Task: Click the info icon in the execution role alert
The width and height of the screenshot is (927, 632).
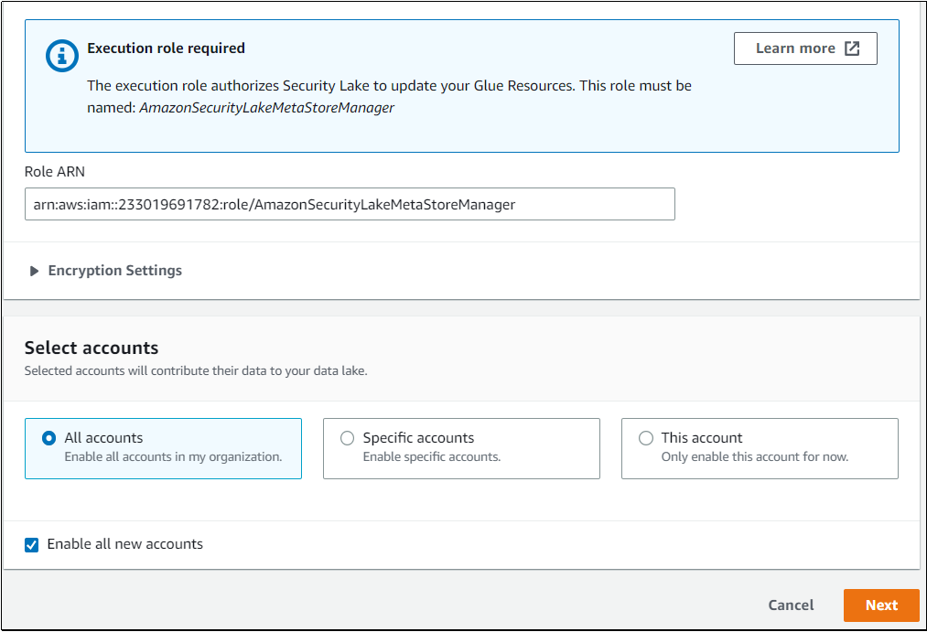Action: coord(62,56)
